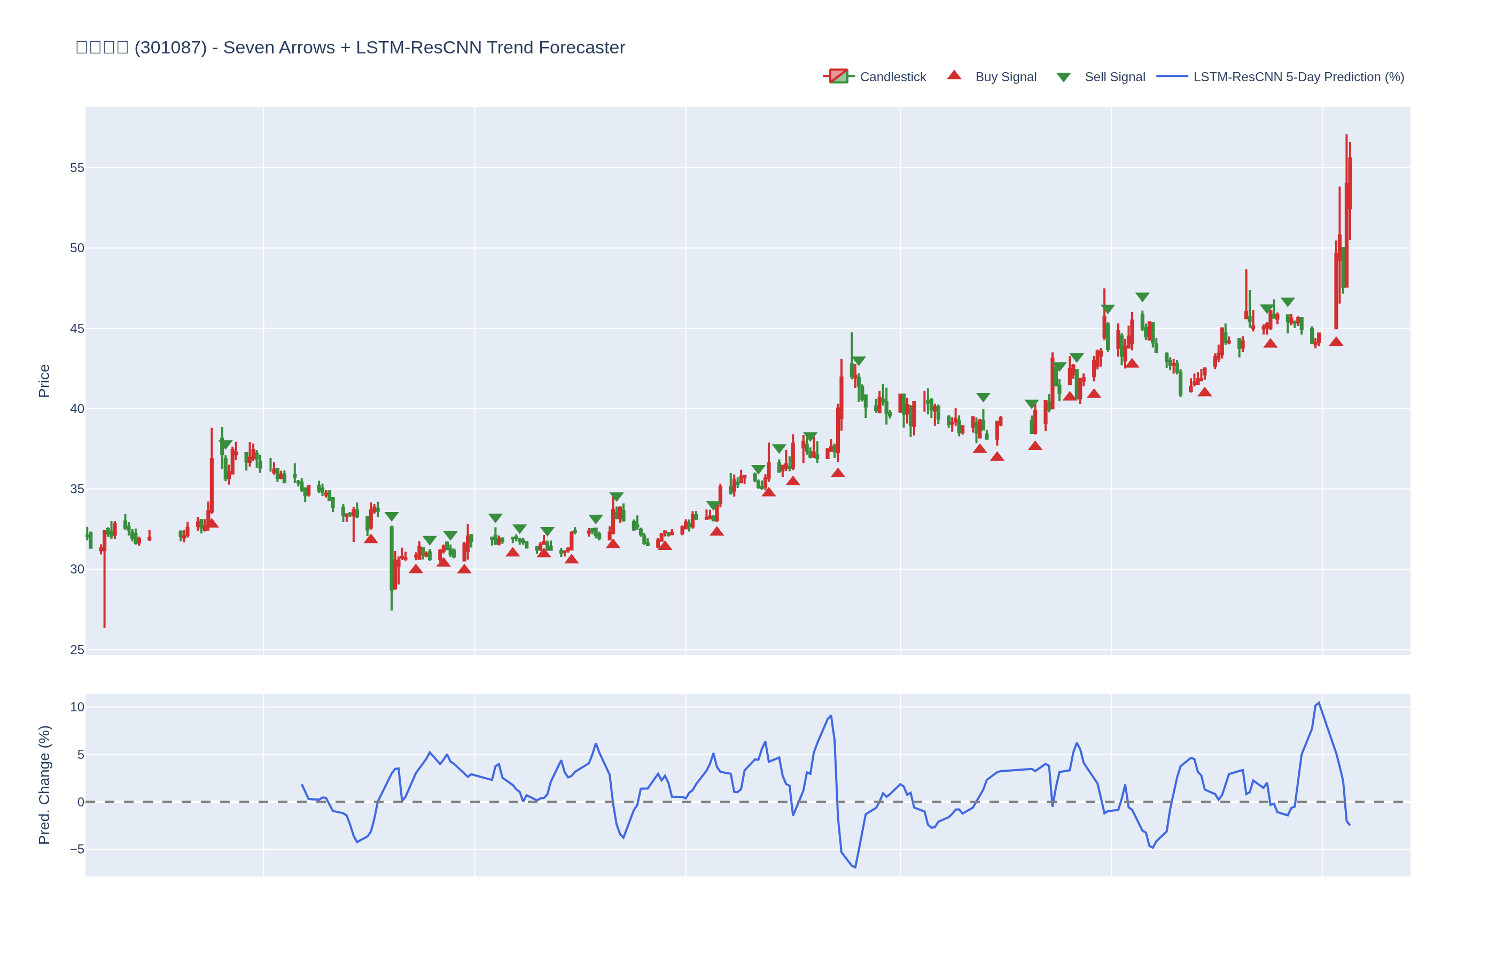Click the Price y-axis title
Screen dimensions: 1496x962
coord(44,381)
